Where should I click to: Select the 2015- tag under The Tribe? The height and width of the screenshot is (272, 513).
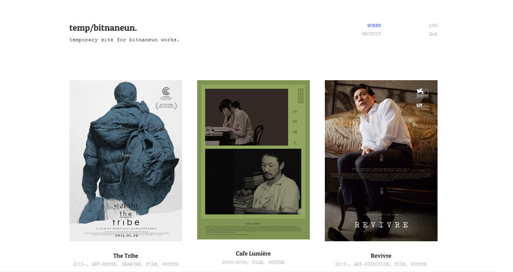(79, 264)
